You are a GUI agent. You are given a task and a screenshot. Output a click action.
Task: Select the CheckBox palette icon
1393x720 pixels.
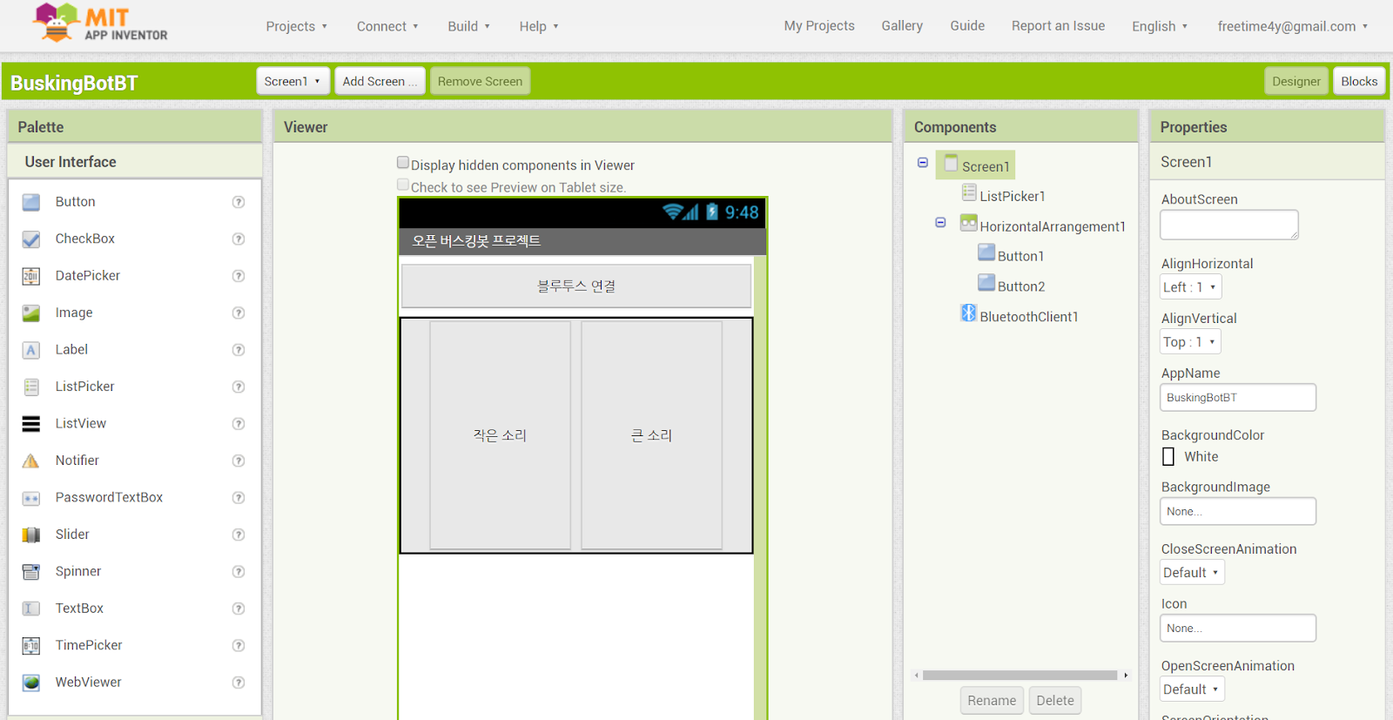[x=31, y=239]
